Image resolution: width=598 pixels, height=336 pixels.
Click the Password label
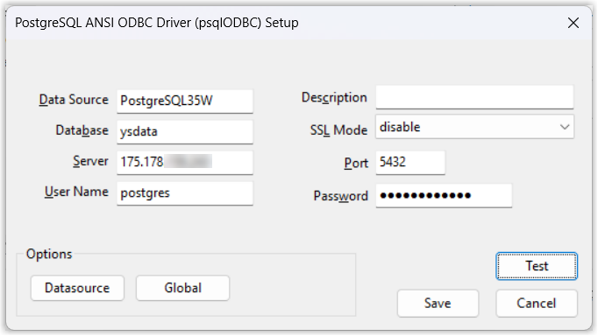point(340,196)
